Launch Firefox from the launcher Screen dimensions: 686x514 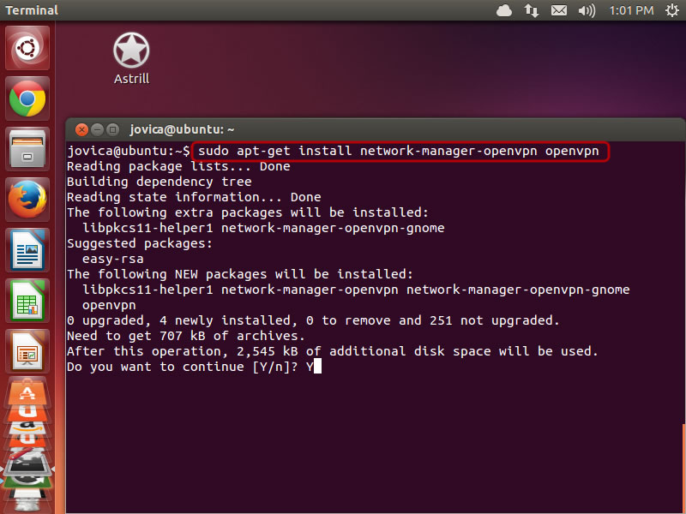click(x=27, y=200)
